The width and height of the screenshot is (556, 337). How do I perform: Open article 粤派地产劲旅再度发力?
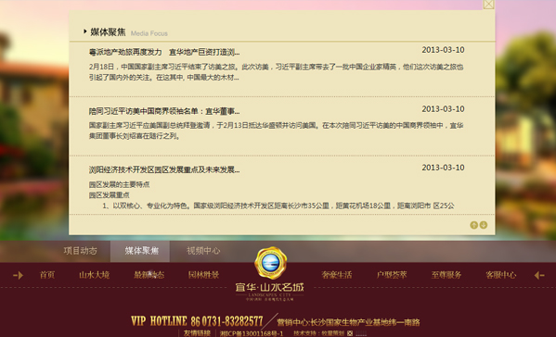[x=164, y=53]
